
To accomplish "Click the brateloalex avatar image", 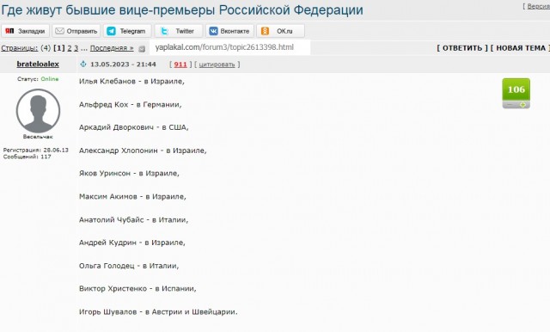I will click(x=38, y=111).
